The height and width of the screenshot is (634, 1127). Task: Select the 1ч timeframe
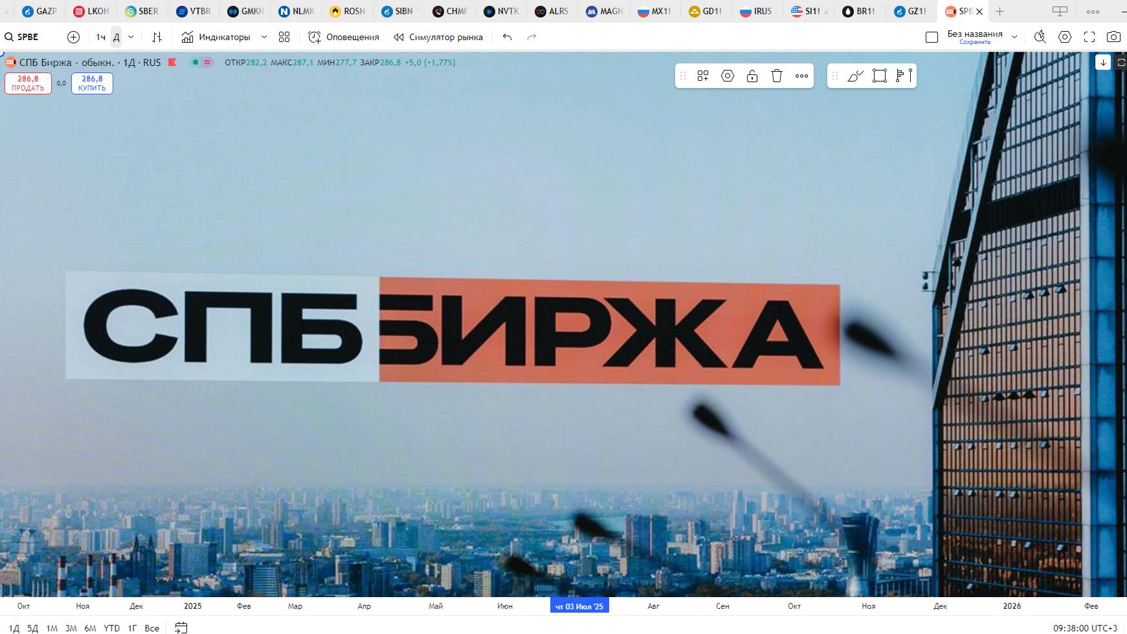101,37
